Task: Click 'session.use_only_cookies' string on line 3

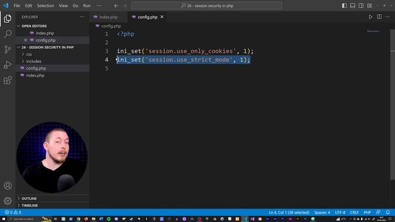Action: pos(190,51)
